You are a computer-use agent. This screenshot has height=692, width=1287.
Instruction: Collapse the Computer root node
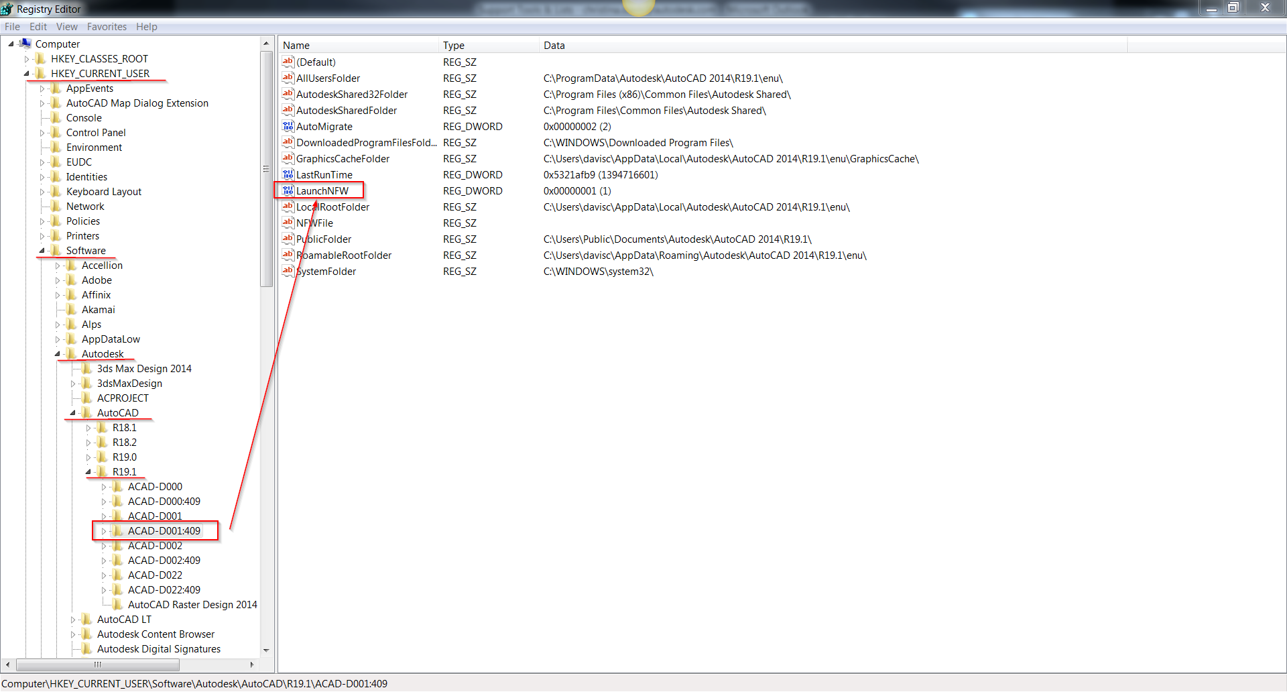click(11, 44)
